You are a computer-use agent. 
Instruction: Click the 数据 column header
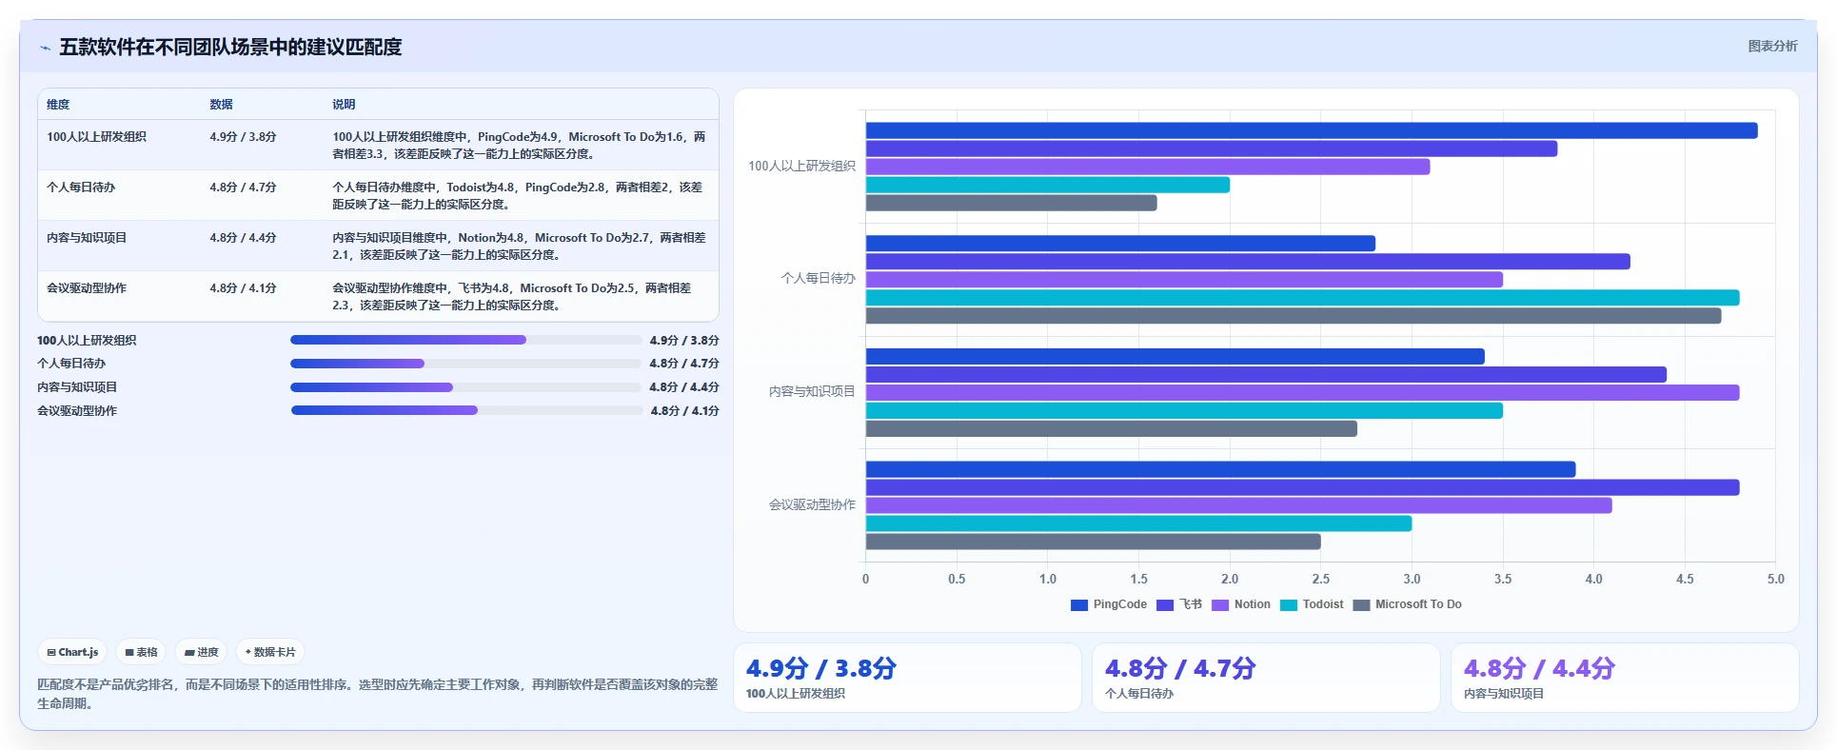coord(222,105)
